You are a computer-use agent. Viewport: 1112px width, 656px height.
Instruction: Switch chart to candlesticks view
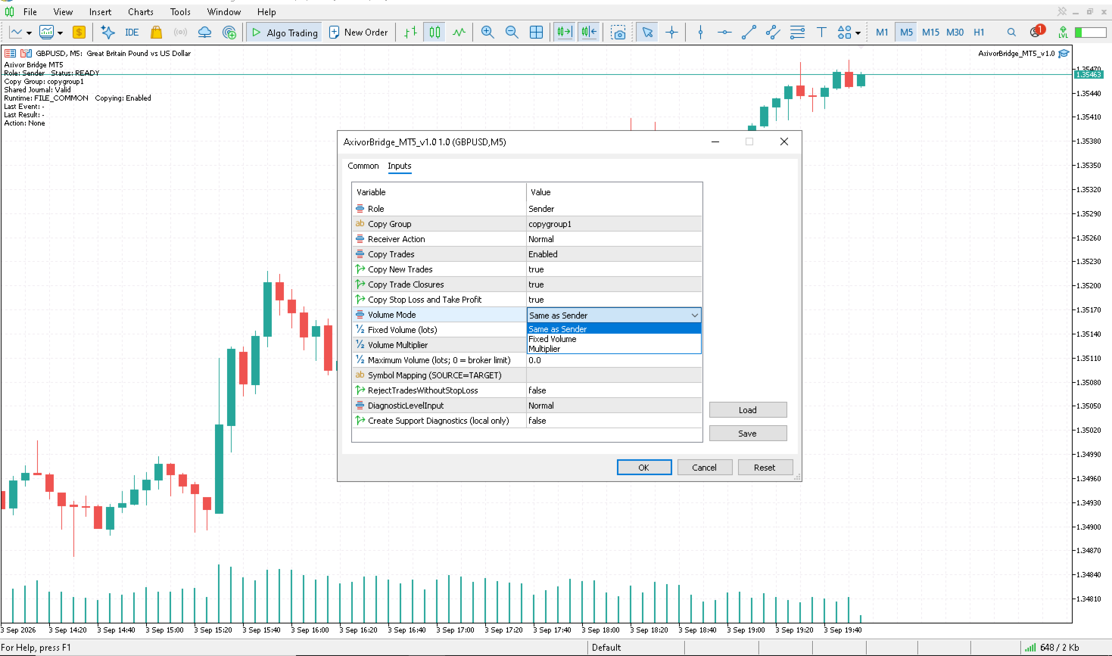[x=435, y=33]
